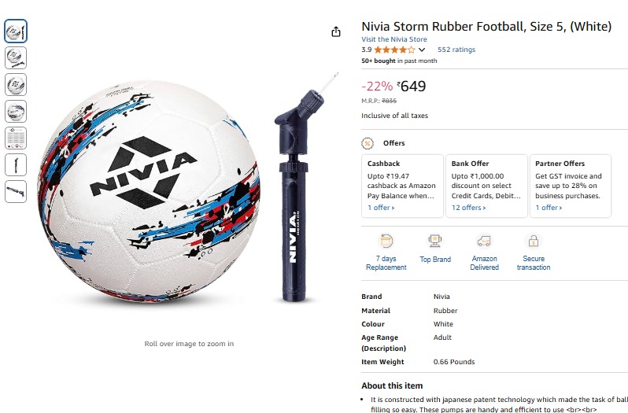Image resolution: width=628 pixels, height=413 pixels.
Task: Open the 7 days Replacement icon
Action: pyautogui.click(x=386, y=241)
